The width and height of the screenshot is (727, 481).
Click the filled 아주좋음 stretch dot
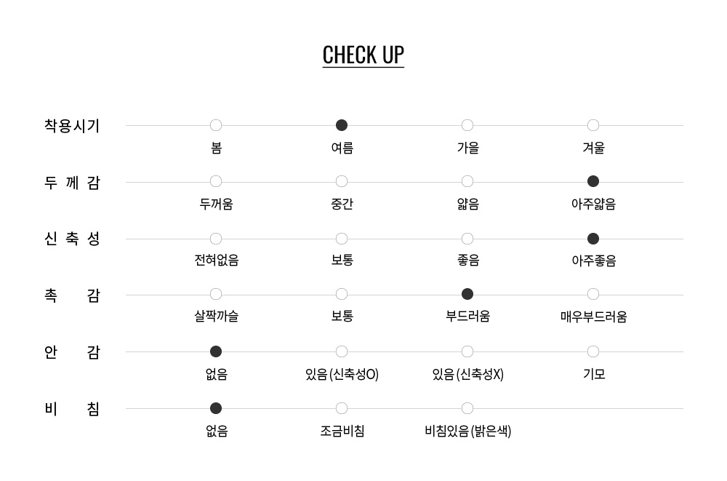click(x=593, y=239)
